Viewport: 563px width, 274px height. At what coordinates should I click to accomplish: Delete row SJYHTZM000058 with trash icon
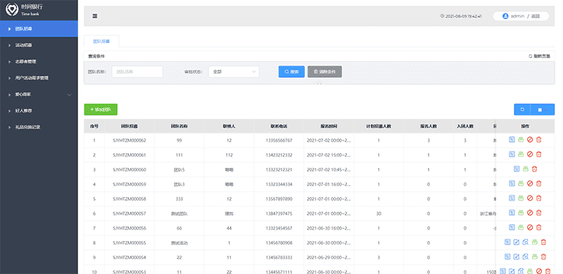coord(538,198)
